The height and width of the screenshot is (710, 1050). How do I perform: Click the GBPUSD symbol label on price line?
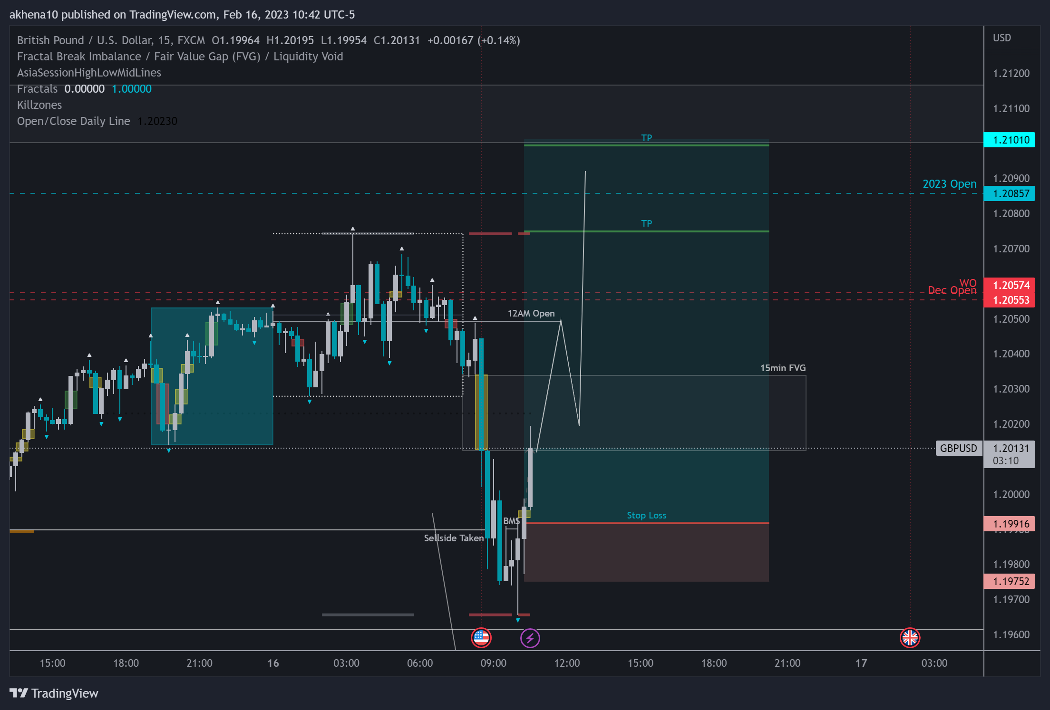959,448
